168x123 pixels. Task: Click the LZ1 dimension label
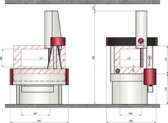(133, 70)
